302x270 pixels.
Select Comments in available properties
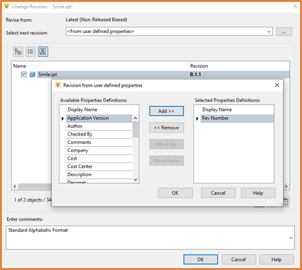[x=99, y=142]
